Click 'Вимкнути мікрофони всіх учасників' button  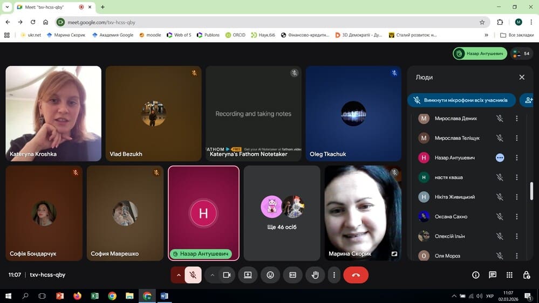(461, 100)
